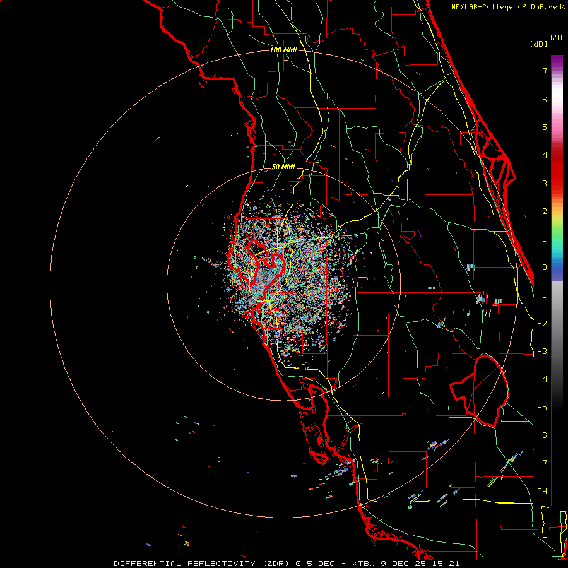This screenshot has width=568, height=568.
Task: Click the 0 value on color scale
Action: coord(545,268)
